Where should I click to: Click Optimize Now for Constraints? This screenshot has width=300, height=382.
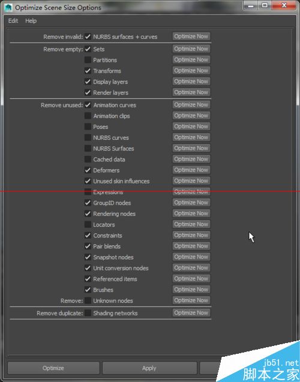tap(191, 235)
